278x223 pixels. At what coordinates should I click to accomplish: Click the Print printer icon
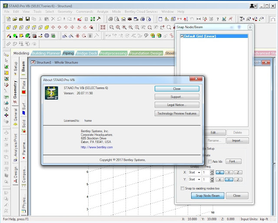tap(111, 19)
